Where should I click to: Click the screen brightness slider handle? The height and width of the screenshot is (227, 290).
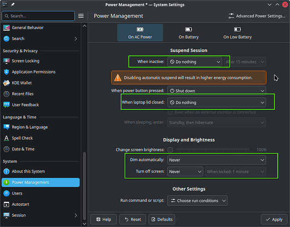[x=252, y=149]
